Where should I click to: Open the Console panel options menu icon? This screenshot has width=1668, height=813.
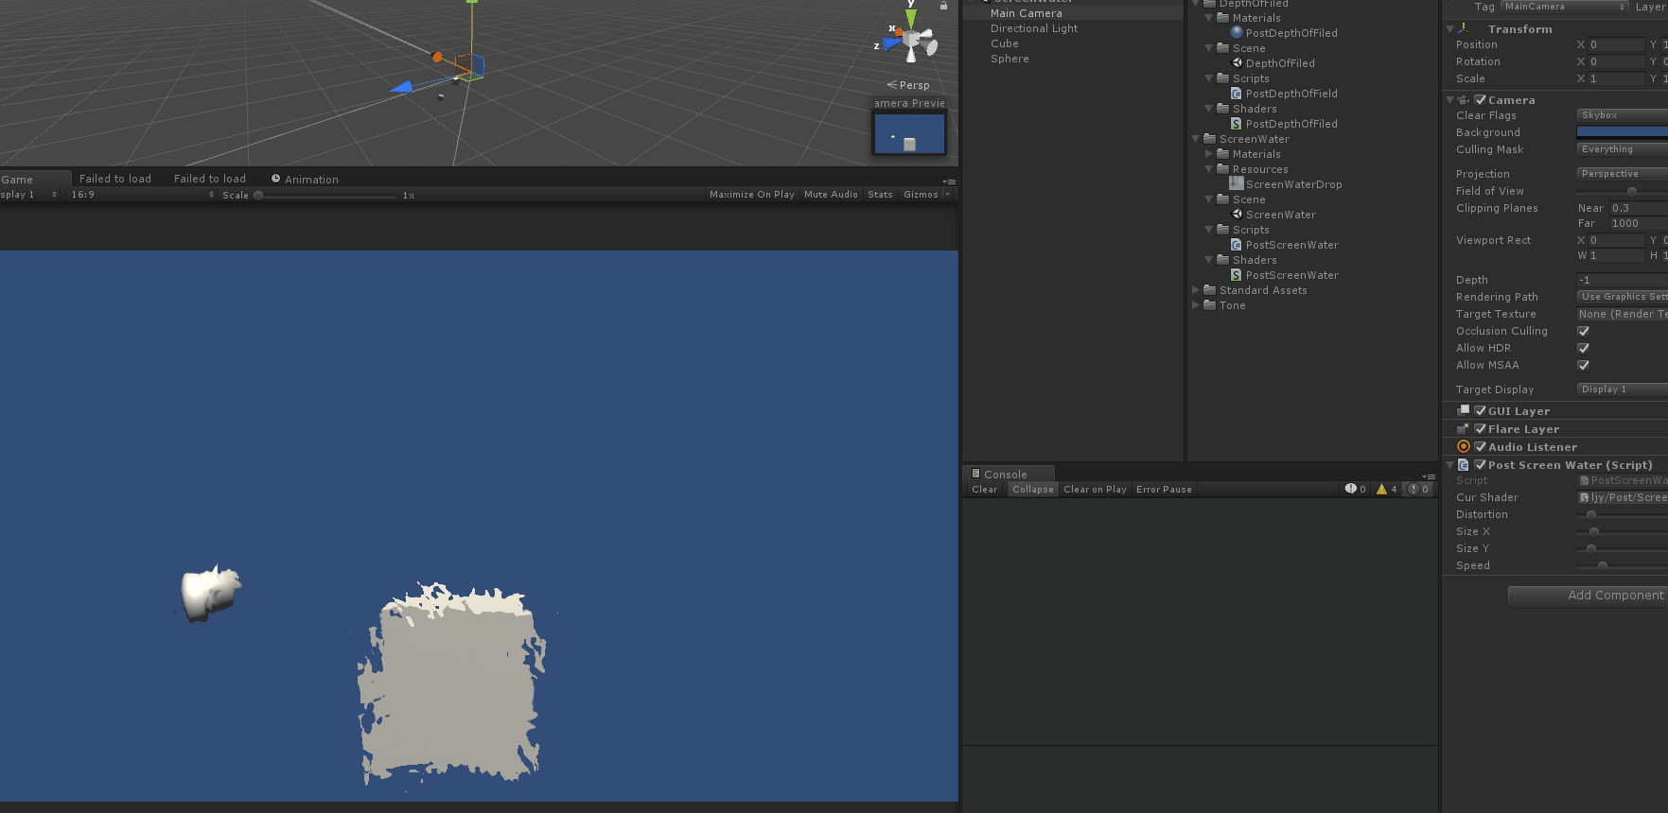click(1429, 477)
